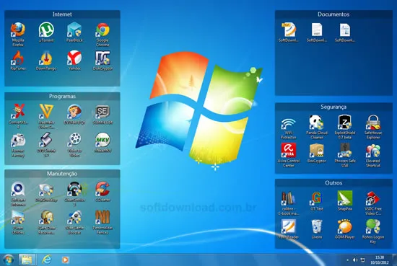This screenshot has height=266, width=397.
Task: Select the green SnapPea icon
Action: point(345,198)
